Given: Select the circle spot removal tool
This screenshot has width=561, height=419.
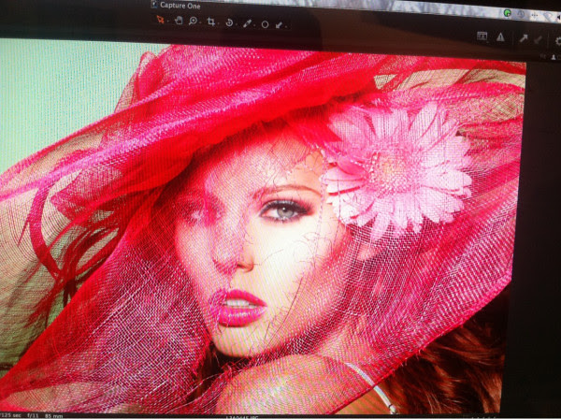Looking at the screenshot, I should pyautogui.click(x=265, y=24).
